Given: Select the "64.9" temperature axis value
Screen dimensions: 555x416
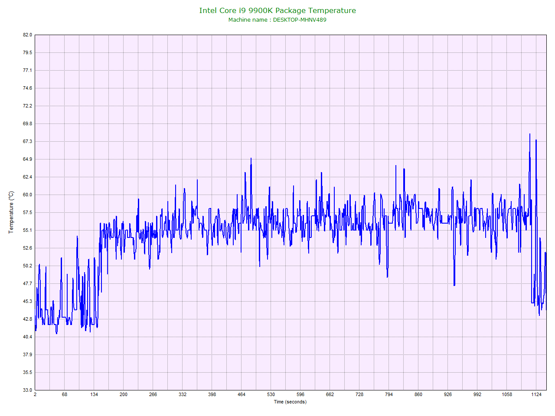Looking at the screenshot, I should [x=27, y=159].
